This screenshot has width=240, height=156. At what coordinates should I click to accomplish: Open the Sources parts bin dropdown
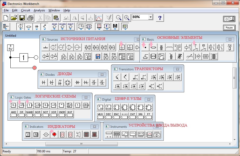click(20, 27)
